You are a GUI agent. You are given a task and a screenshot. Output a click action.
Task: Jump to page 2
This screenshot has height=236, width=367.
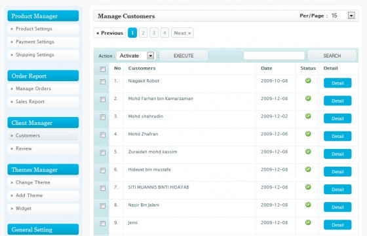tap(144, 33)
